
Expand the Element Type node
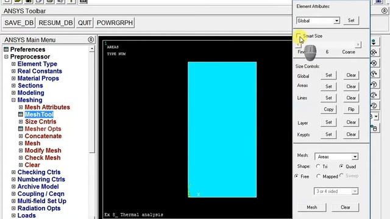pyautogui.click(x=13, y=64)
